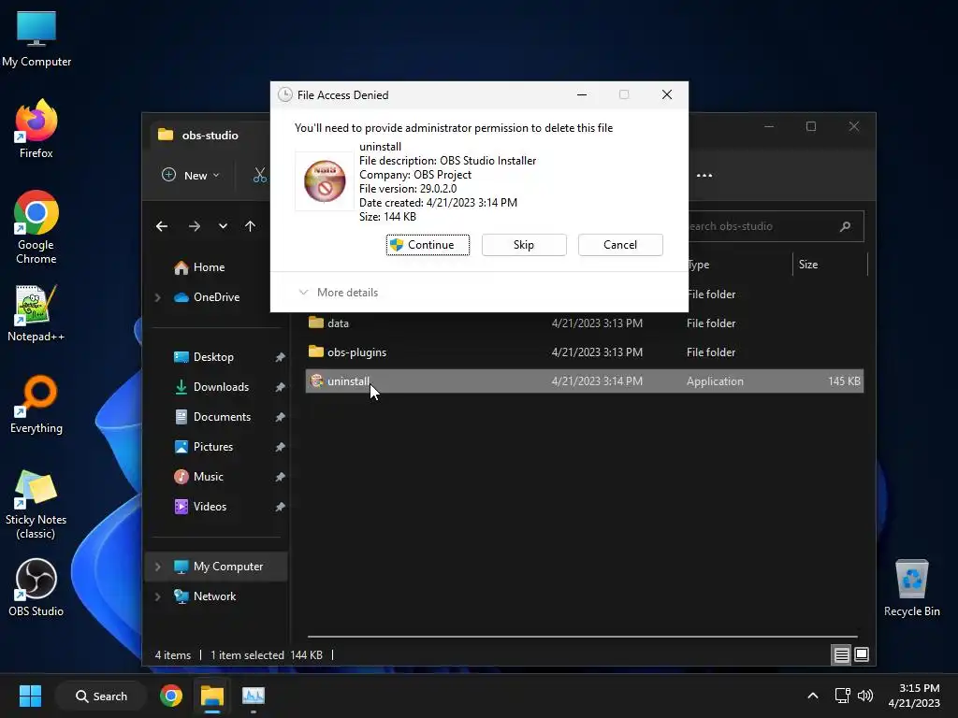Select Network in navigation pane

pyautogui.click(x=205, y=596)
